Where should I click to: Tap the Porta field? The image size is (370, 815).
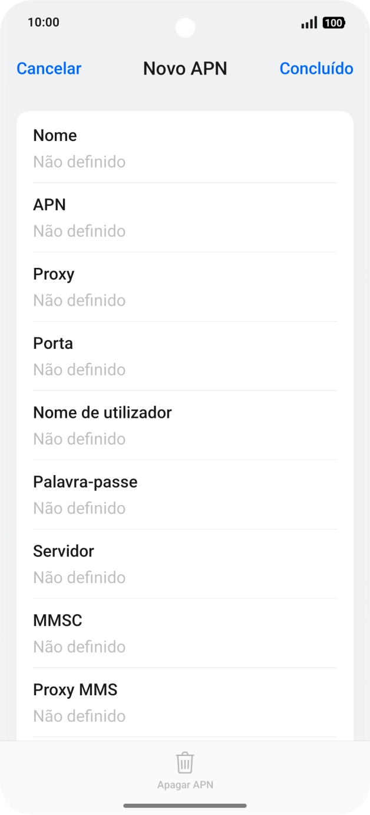click(185, 356)
